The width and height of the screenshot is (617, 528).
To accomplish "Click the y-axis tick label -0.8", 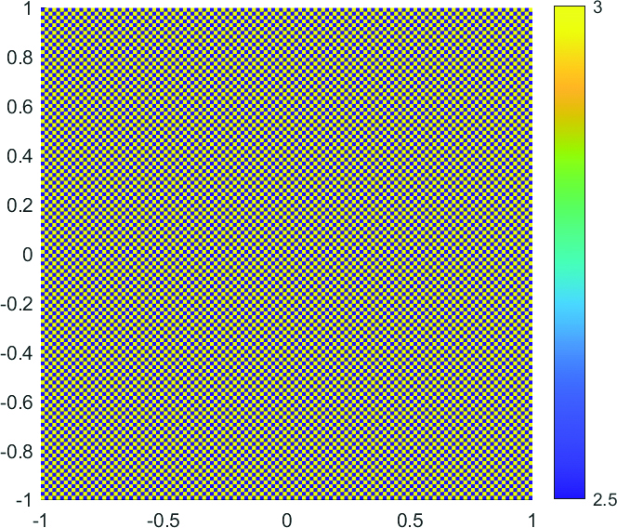I will [18, 452].
